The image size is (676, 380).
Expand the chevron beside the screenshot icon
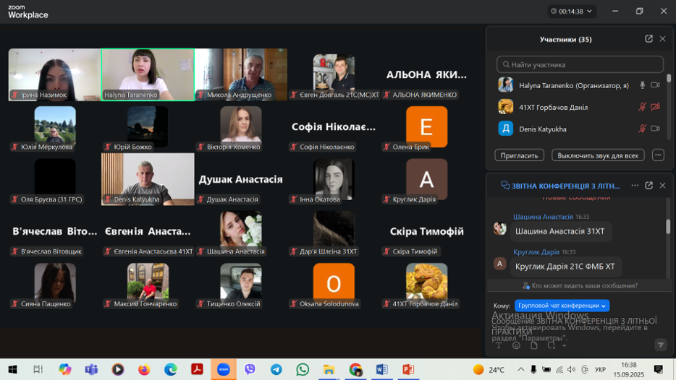point(564,346)
